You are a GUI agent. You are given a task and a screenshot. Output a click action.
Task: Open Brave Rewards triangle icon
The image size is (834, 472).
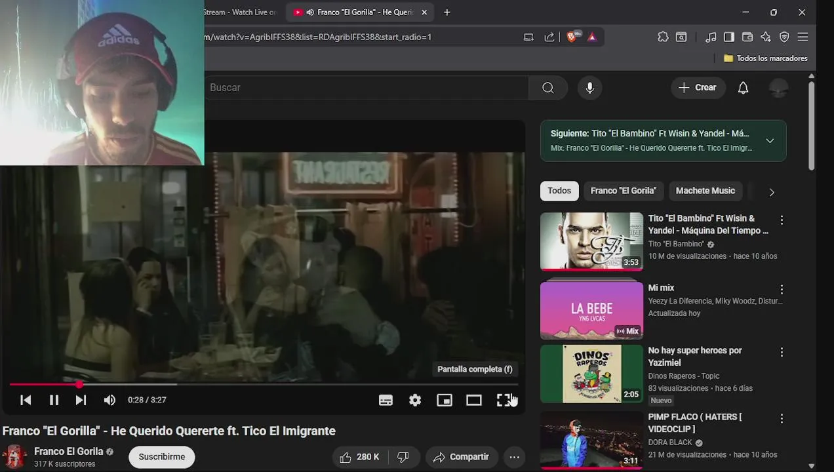pos(592,37)
